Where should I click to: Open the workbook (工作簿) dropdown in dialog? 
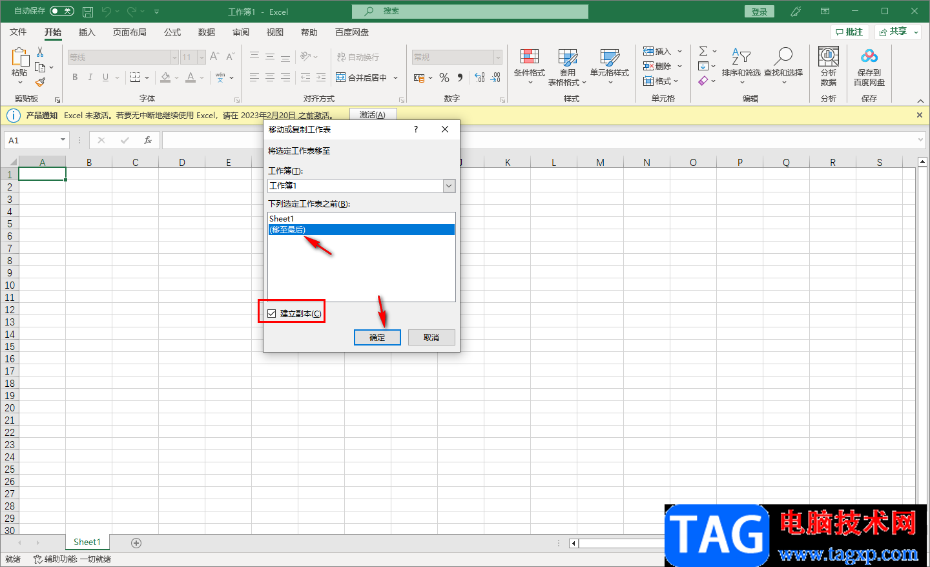tap(449, 186)
